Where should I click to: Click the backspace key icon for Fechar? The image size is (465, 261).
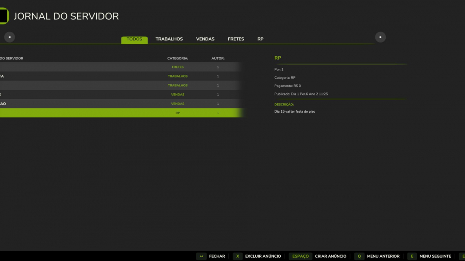click(201, 256)
